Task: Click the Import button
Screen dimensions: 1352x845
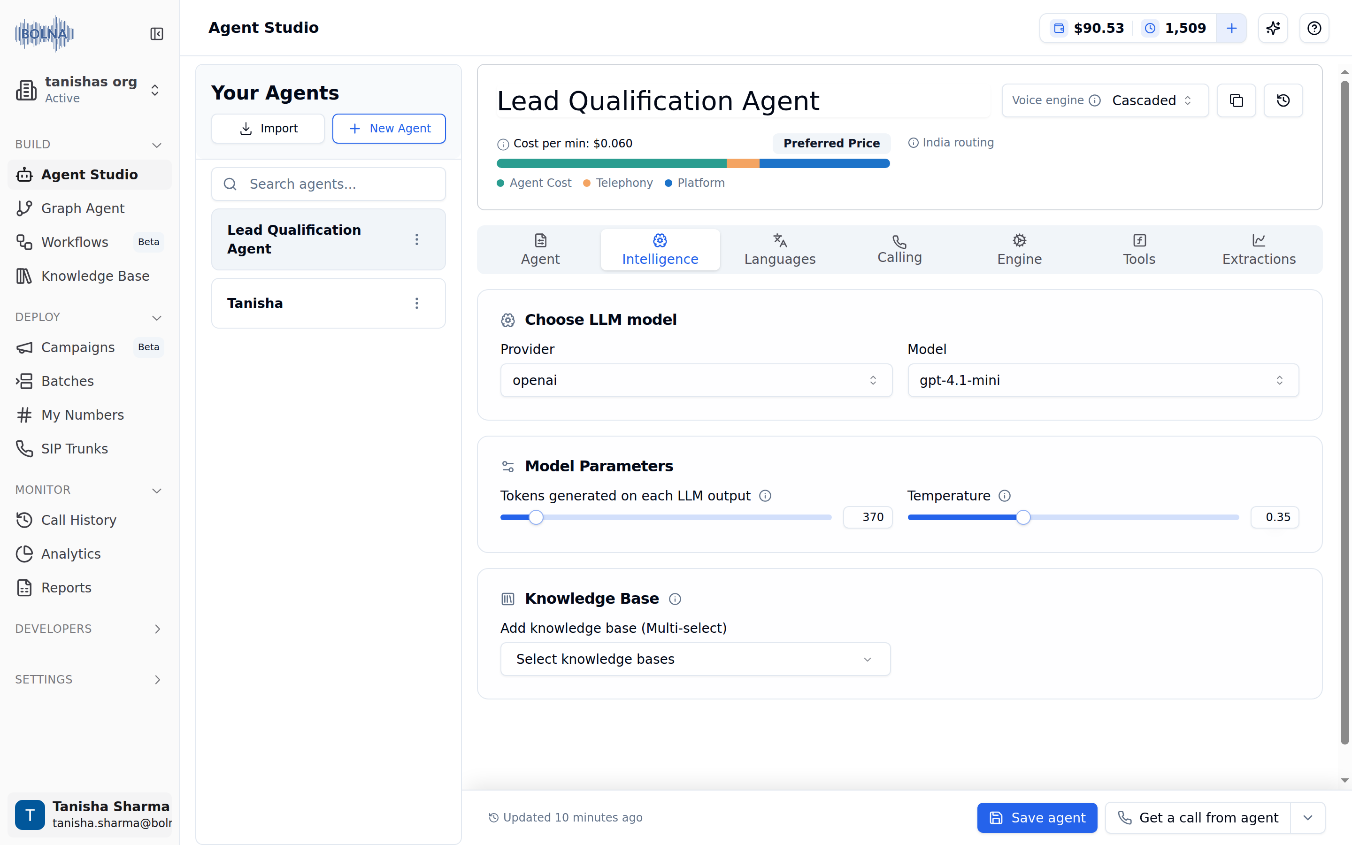Action: [268, 129]
